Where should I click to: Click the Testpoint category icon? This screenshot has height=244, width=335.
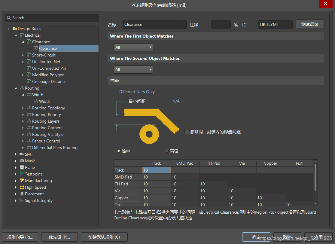tap(22, 174)
